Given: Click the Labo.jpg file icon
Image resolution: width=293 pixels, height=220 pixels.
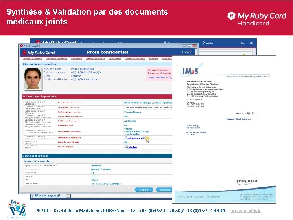Looking at the screenshot, I should (x=126, y=147).
